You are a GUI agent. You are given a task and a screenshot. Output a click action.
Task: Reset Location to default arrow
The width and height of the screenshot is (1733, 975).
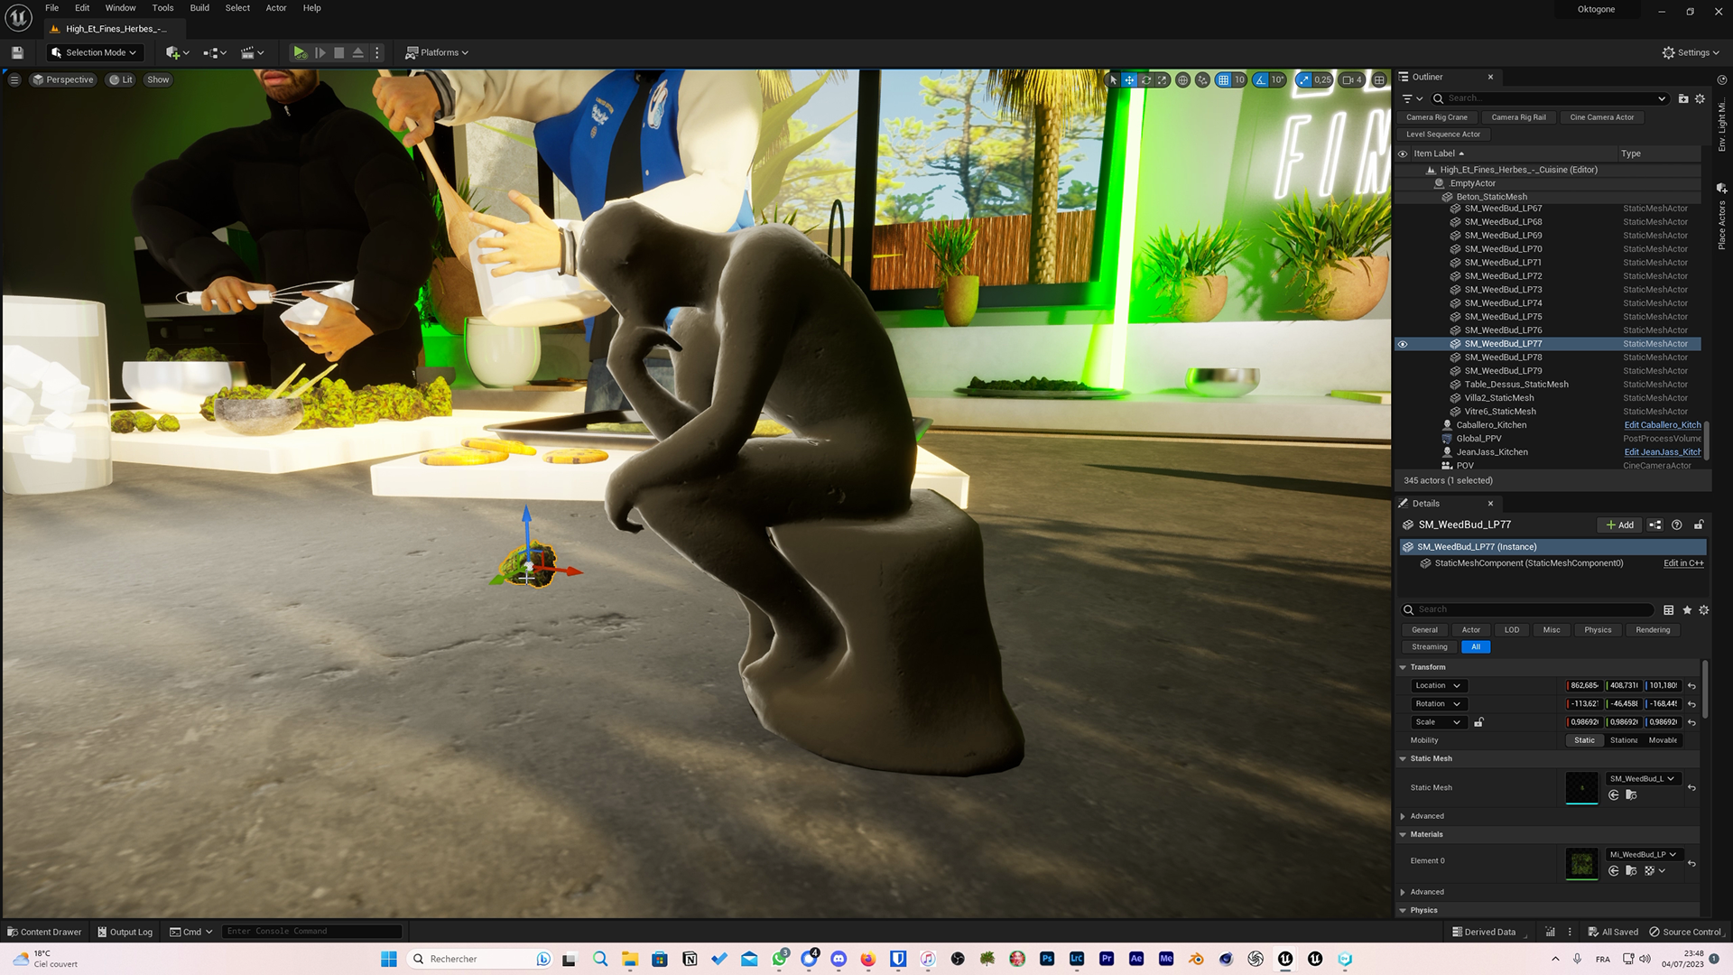click(x=1692, y=686)
